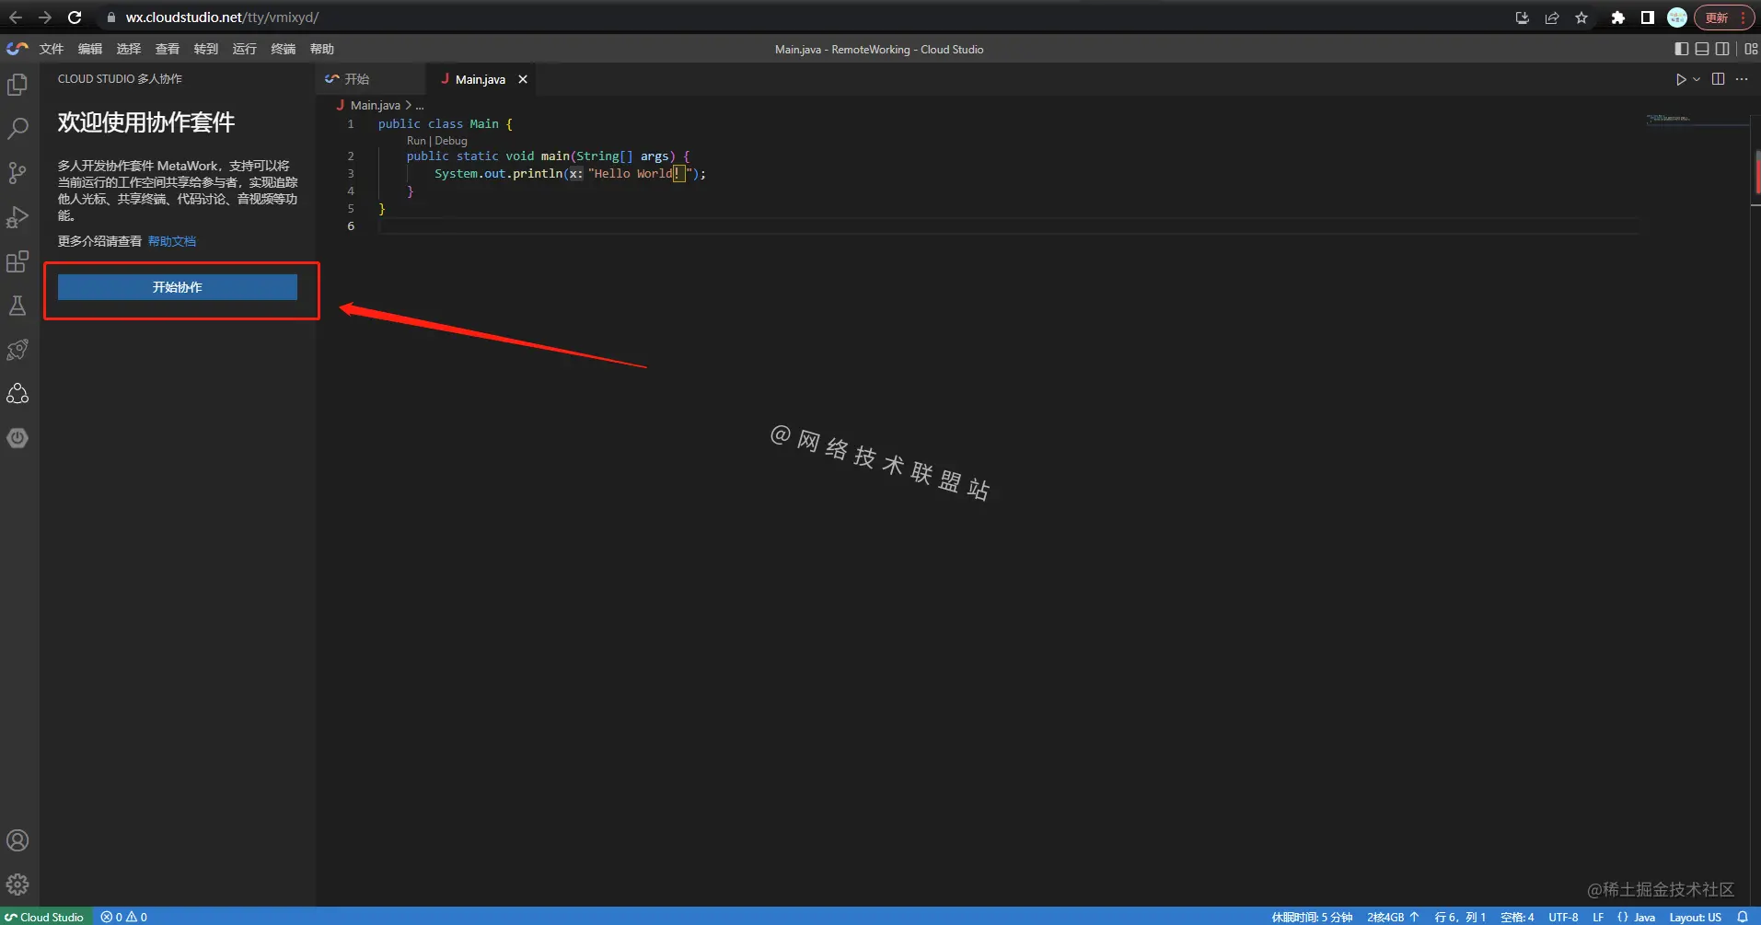
Task: Toggle bottom panel visibility
Action: (1702, 49)
